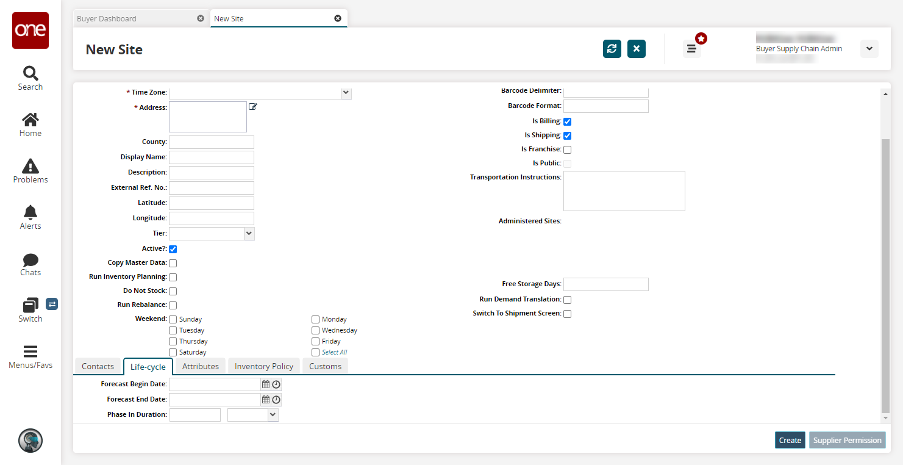Enable the Run Inventory Planning checkbox

(x=173, y=278)
